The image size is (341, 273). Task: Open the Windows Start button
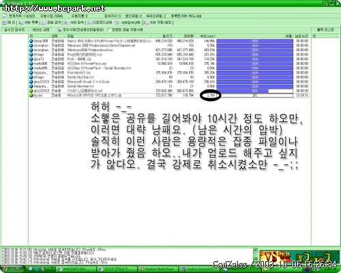point(12,269)
